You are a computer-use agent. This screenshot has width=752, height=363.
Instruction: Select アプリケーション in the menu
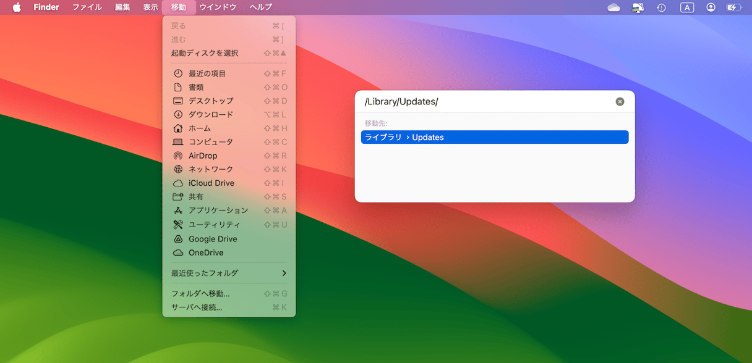[218, 211]
